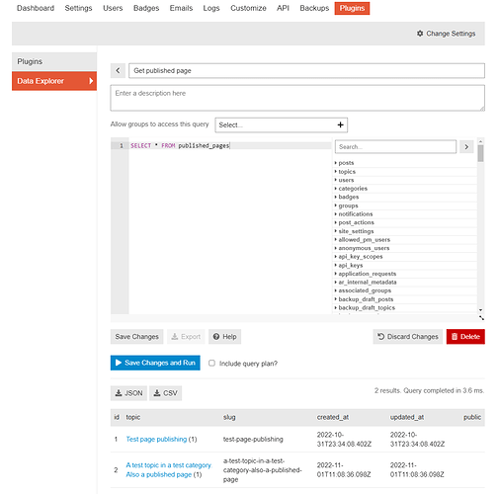Focus the query name input field
This screenshot has width=499, height=494.
pyautogui.click(x=306, y=70)
